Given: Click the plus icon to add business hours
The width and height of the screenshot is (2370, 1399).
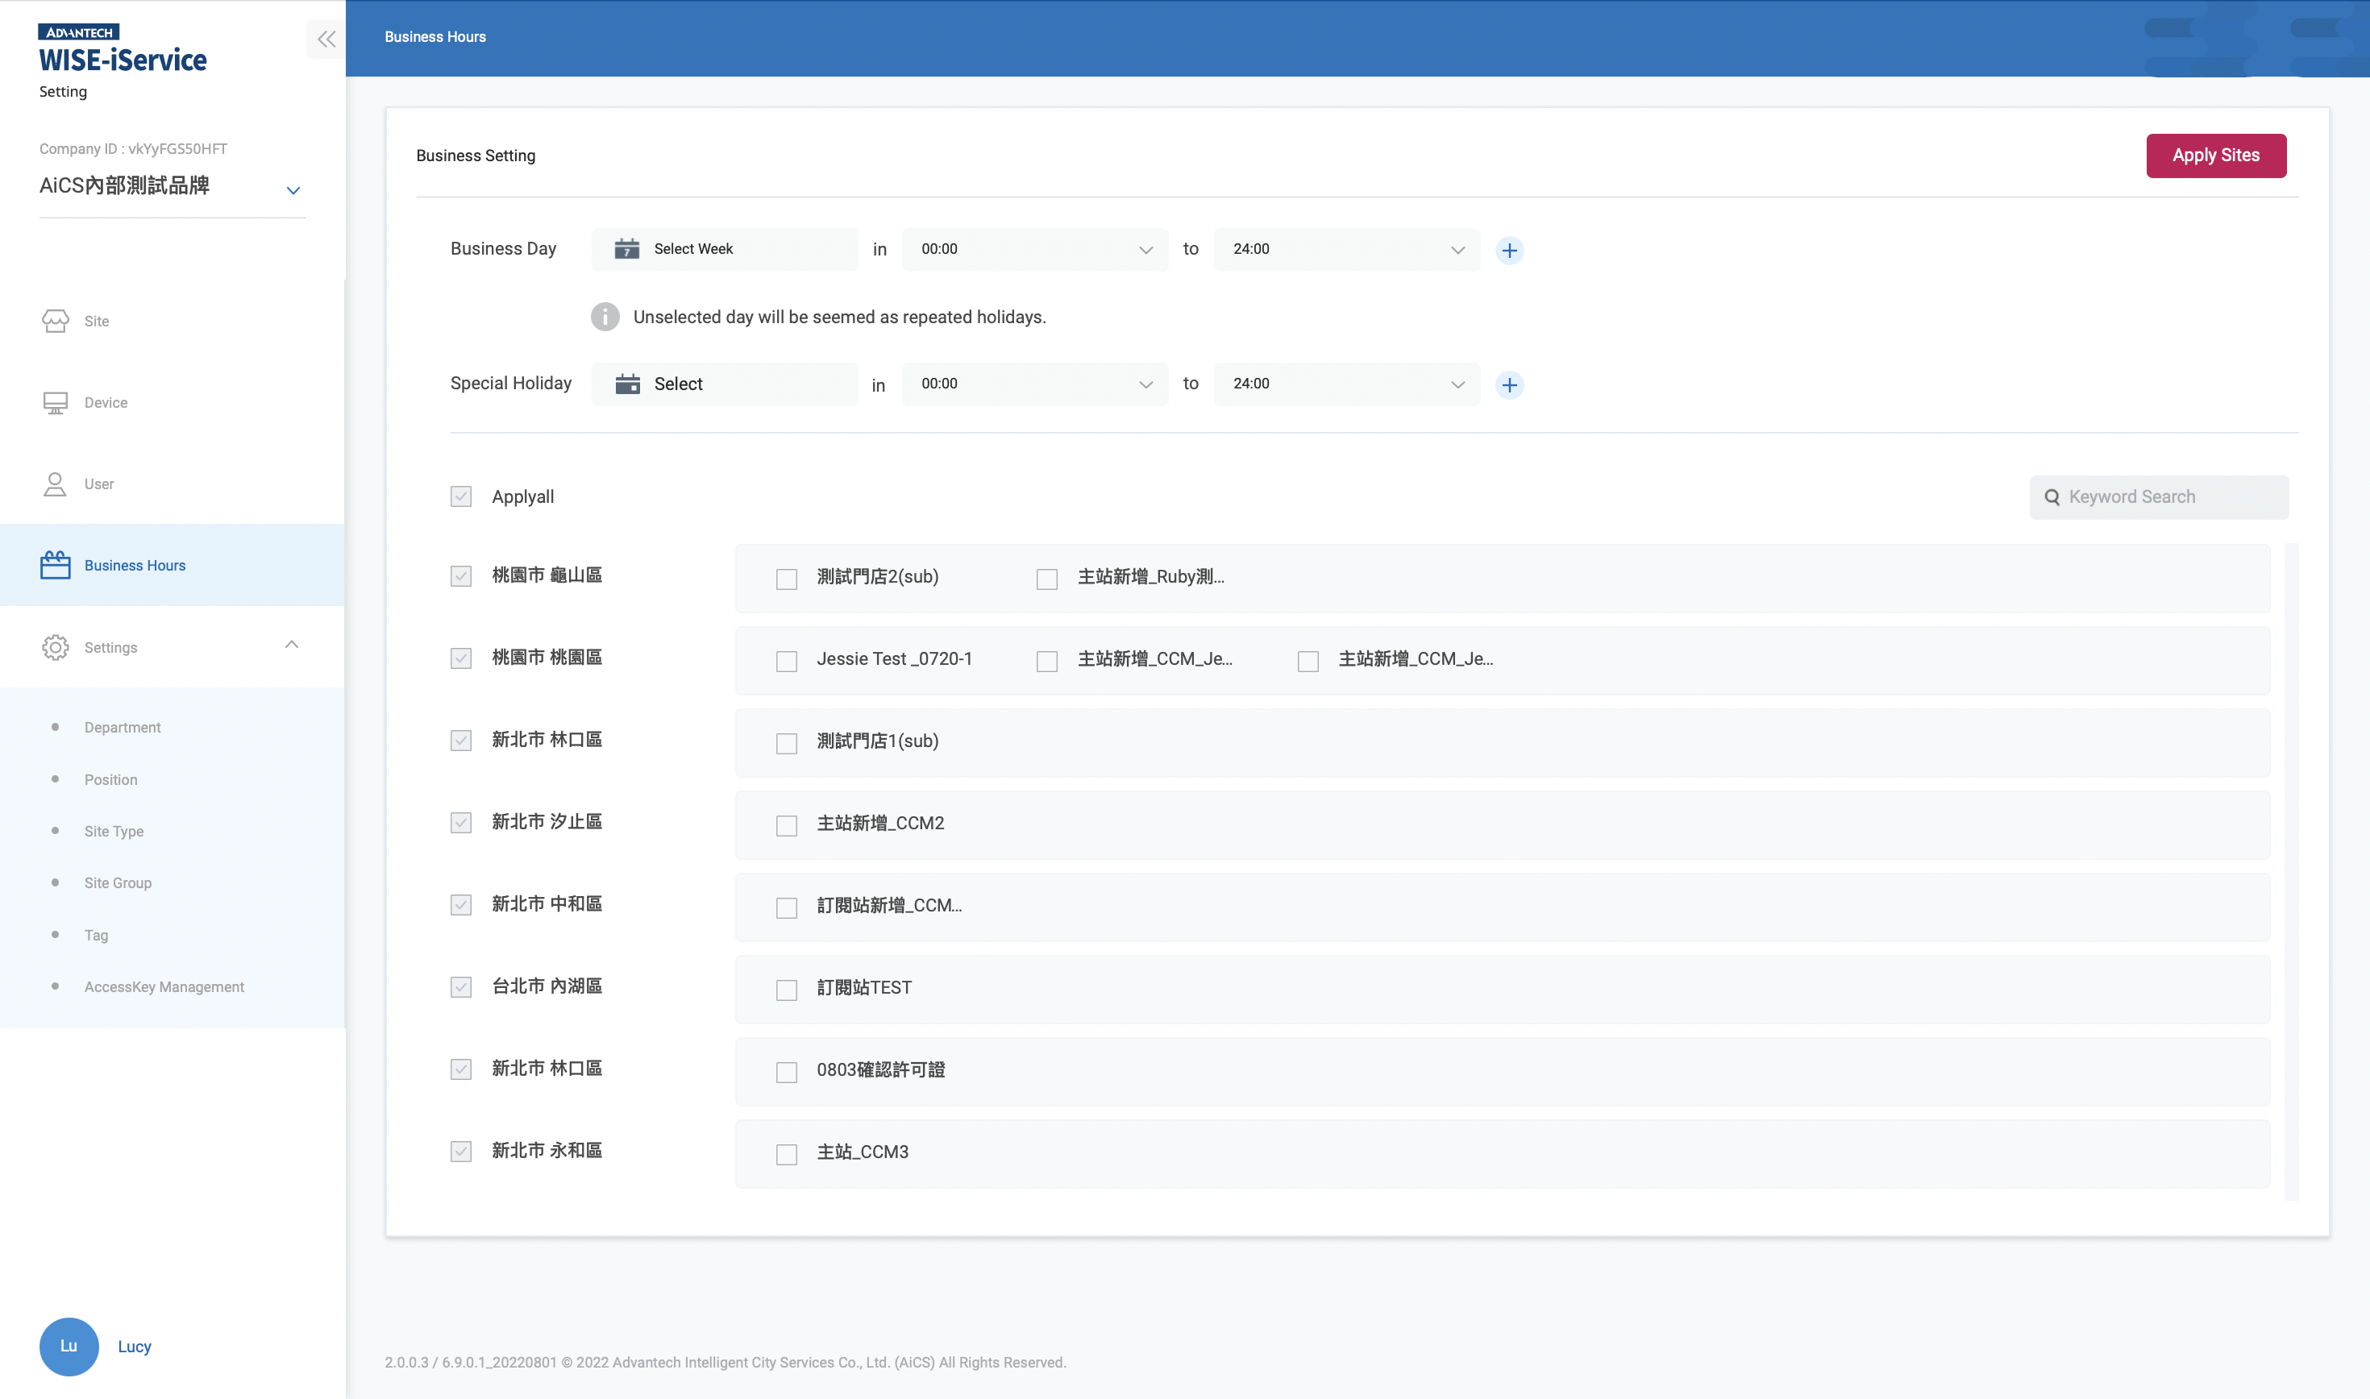Looking at the screenshot, I should [1509, 250].
